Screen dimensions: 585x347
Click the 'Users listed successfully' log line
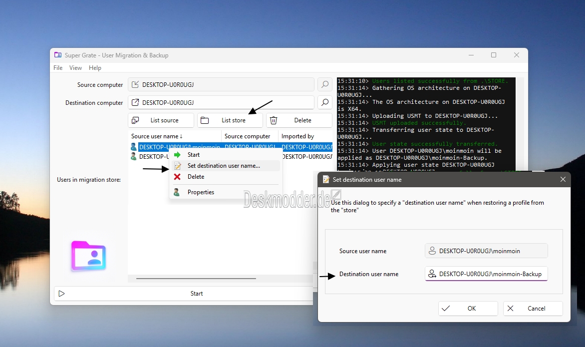[x=440, y=81]
